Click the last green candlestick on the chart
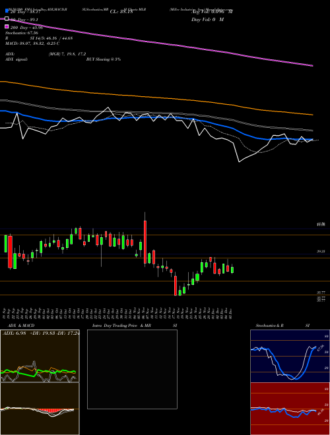Viewport: 330px width, 435px height. coord(232,270)
